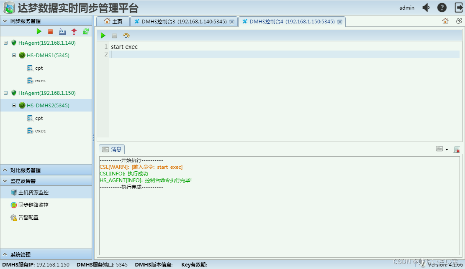465x269 pixels.
Task: Click the splitter handle between sidebar and console
Action: point(93,137)
